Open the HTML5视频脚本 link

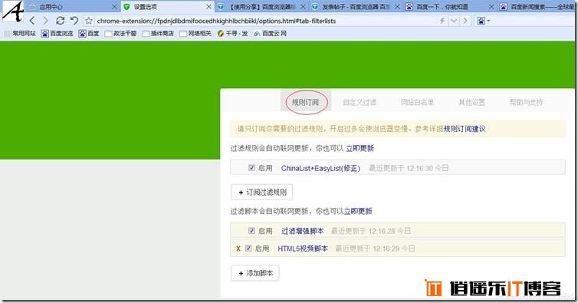click(x=303, y=249)
